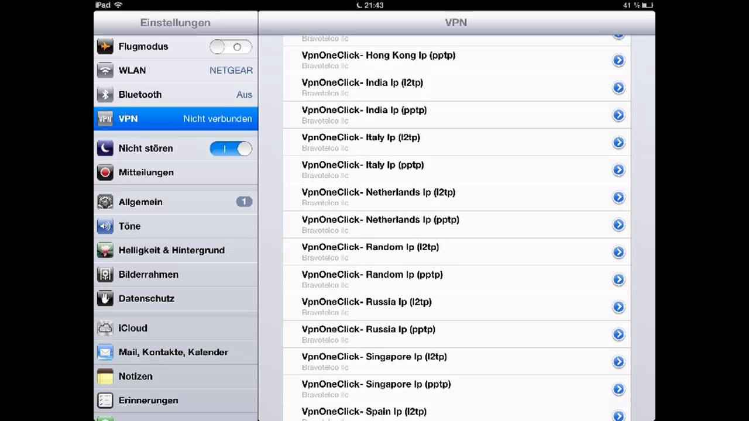Open details arrow for Russia Ip (pptp)
This screenshot has height=421, width=749.
pos(619,334)
